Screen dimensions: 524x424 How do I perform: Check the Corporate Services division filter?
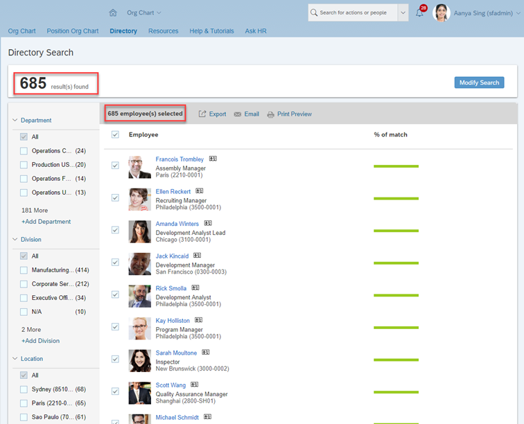pos(24,284)
